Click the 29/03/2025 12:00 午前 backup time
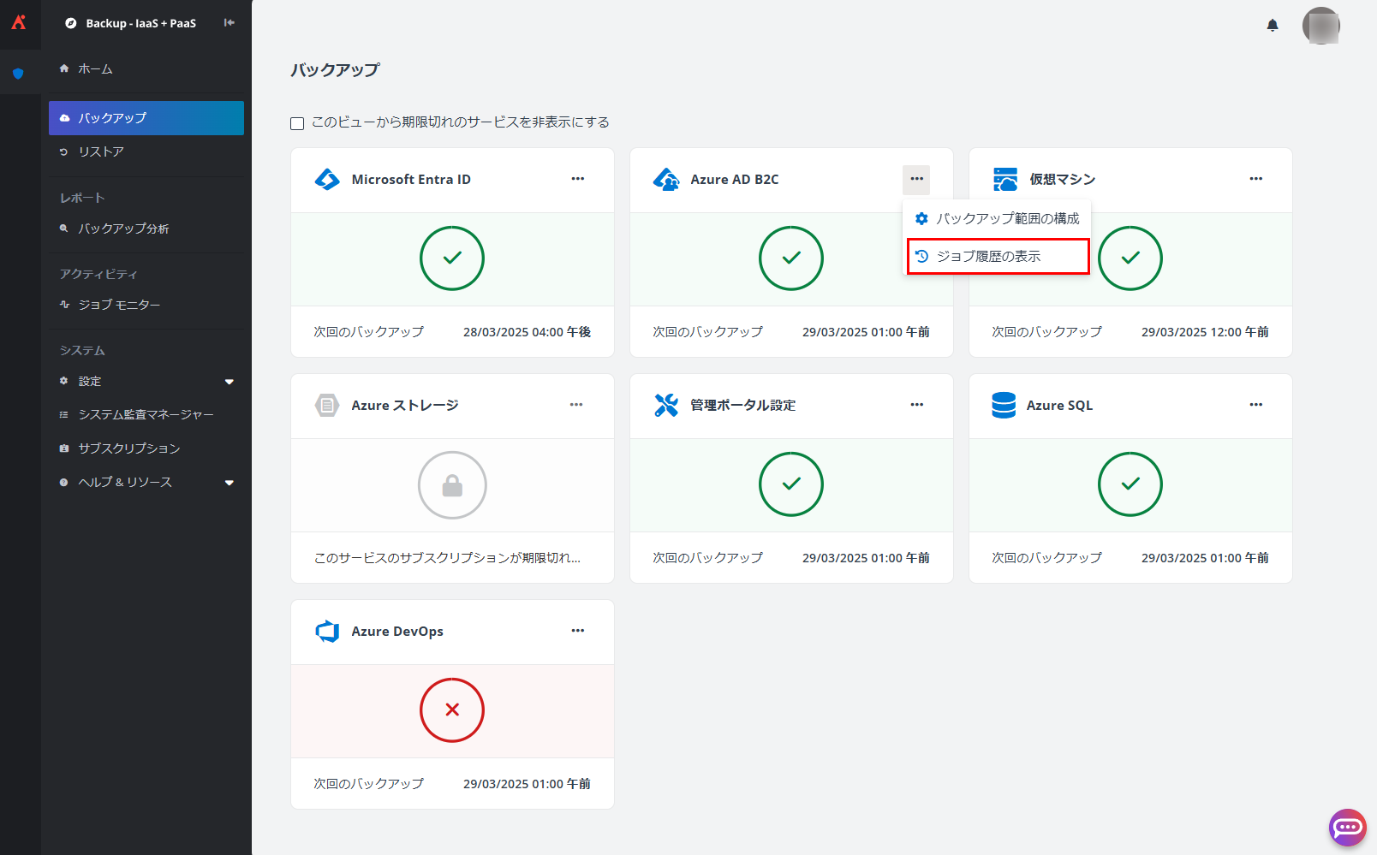 pos(1205,332)
